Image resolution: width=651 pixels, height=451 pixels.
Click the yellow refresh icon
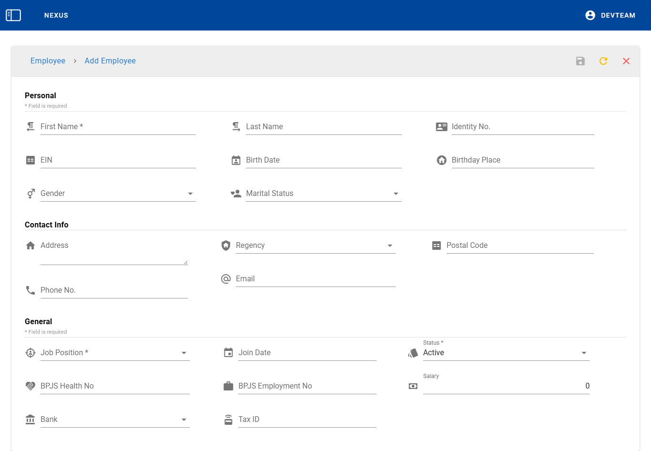(x=603, y=61)
